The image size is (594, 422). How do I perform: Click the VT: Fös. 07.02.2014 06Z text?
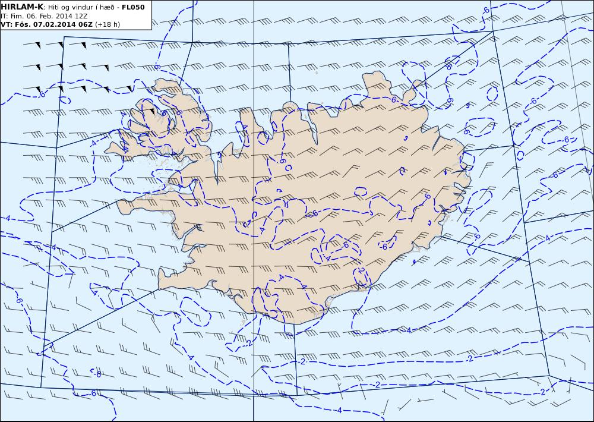click(46, 24)
